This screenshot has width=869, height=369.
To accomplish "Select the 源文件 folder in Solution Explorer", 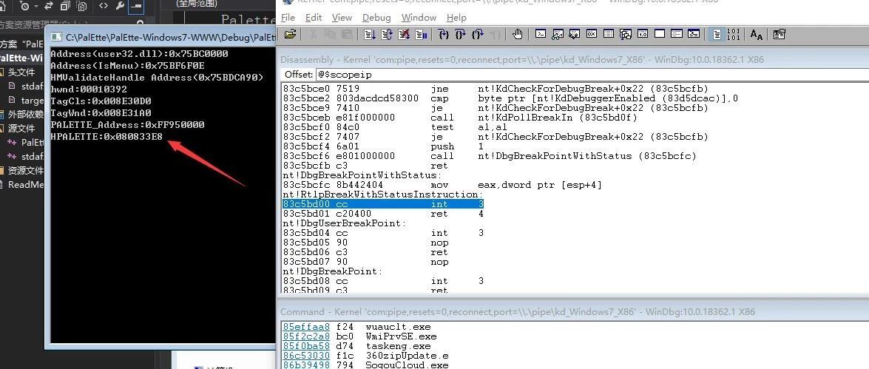I will (x=21, y=128).
